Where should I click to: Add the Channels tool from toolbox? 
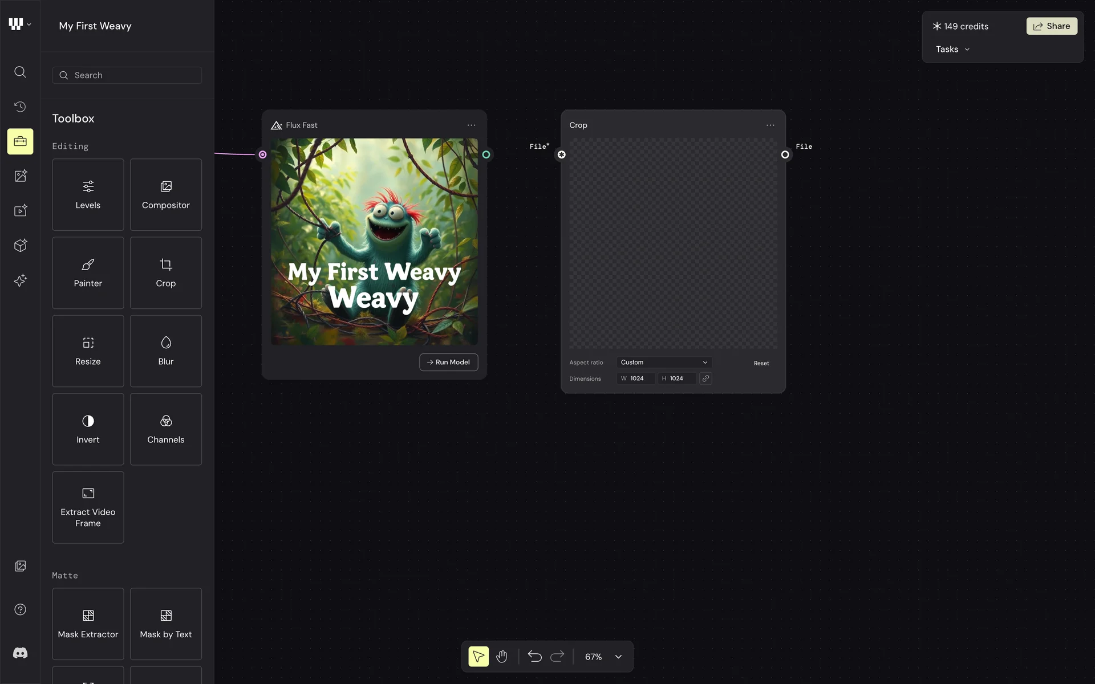[x=165, y=429]
